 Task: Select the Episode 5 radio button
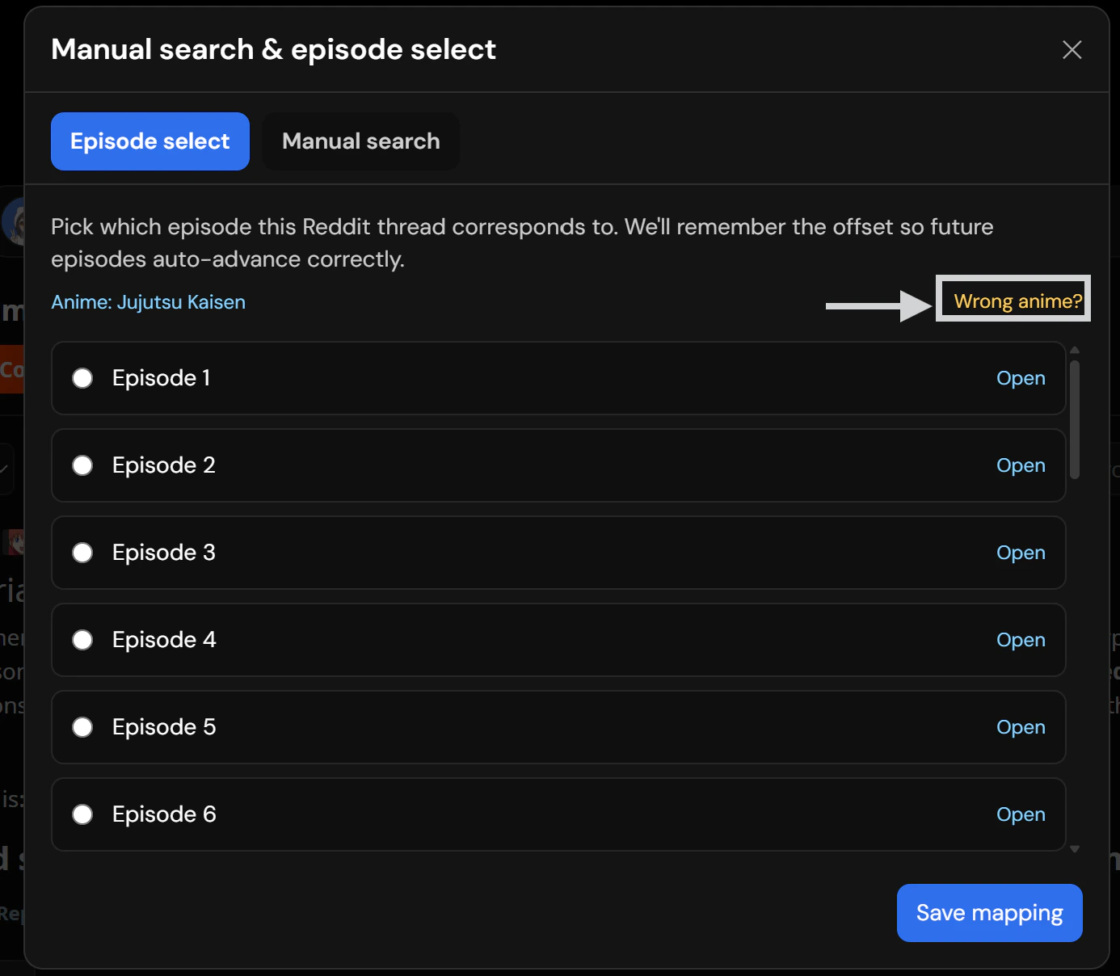(x=82, y=727)
